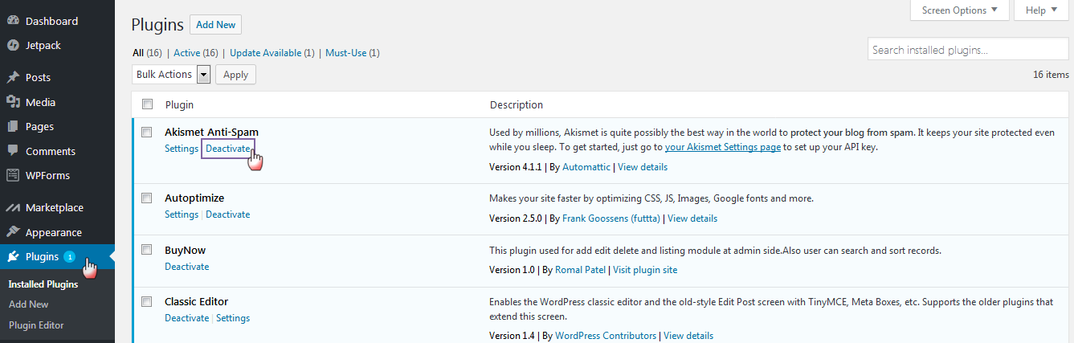Screen dimensions: 1074x343
Task: Click the Jetpack icon in sidebar
Action: click(13, 46)
